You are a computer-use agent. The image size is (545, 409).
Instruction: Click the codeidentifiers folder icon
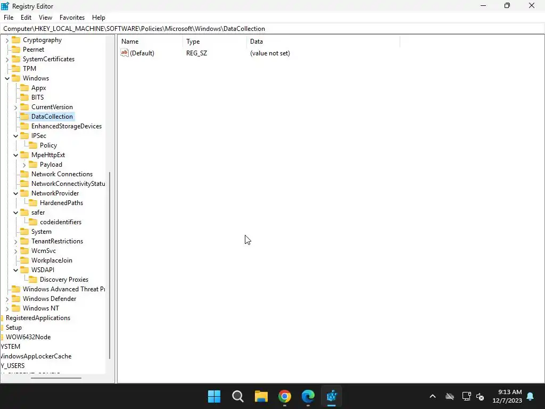33,222
